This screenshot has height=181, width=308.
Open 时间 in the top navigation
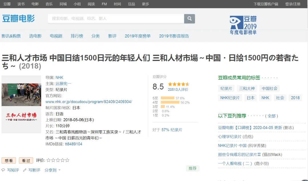(x=117, y=4)
